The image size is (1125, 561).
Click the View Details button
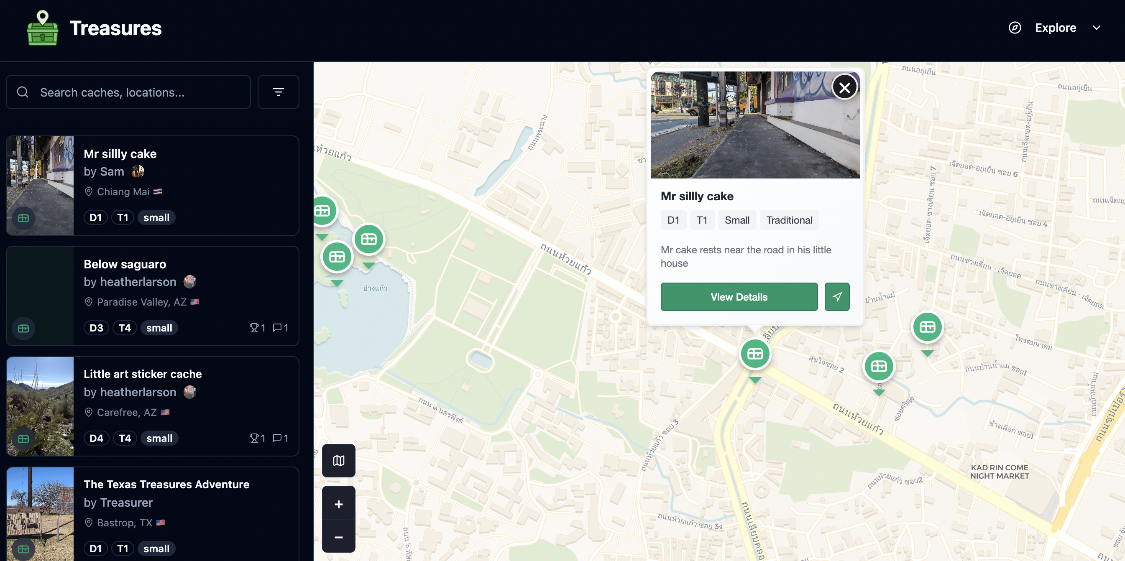pos(739,297)
